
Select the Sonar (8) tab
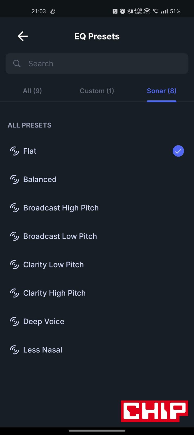click(161, 91)
